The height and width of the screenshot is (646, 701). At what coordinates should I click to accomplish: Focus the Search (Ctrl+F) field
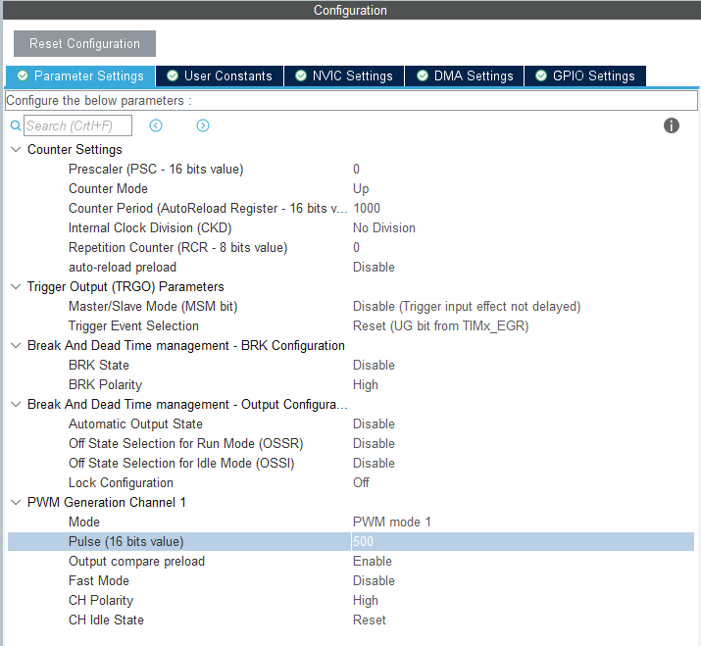coord(77,125)
